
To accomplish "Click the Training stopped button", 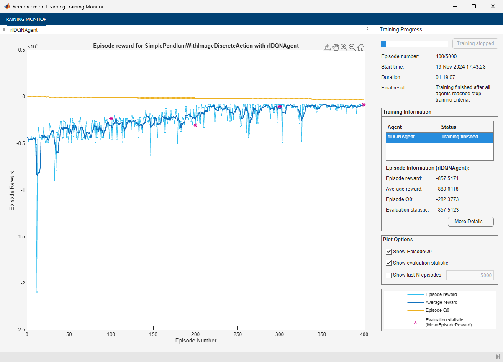I will click(x=475, y=43).
